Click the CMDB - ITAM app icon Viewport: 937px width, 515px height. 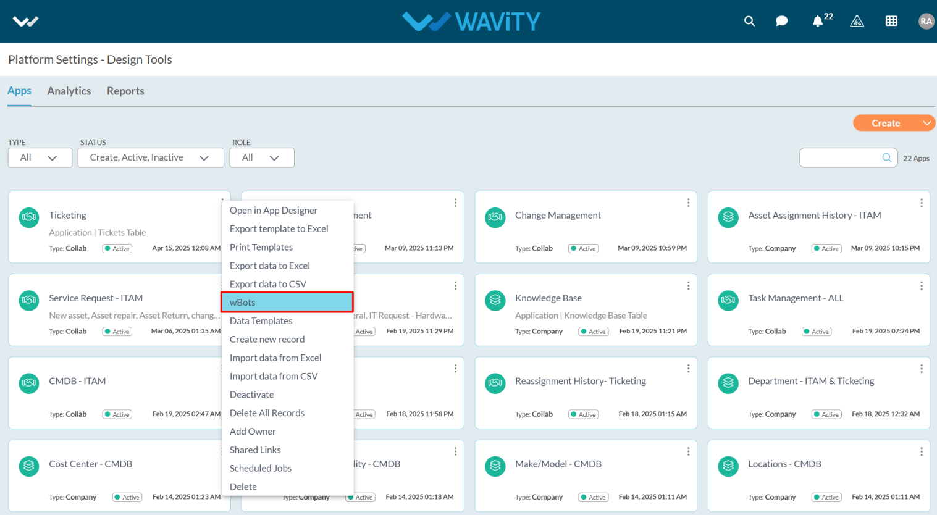29,383
